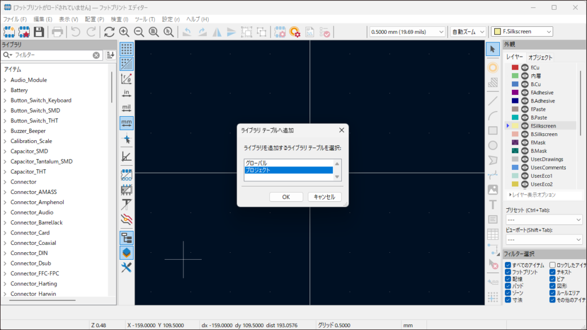Viewport: 587px width, 330px height.
Task: Select the arrow selection tool
Action: (x=492, y=50)
